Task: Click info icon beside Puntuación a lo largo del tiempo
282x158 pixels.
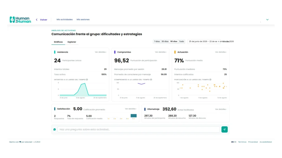Action: click(x=210, y=80)
